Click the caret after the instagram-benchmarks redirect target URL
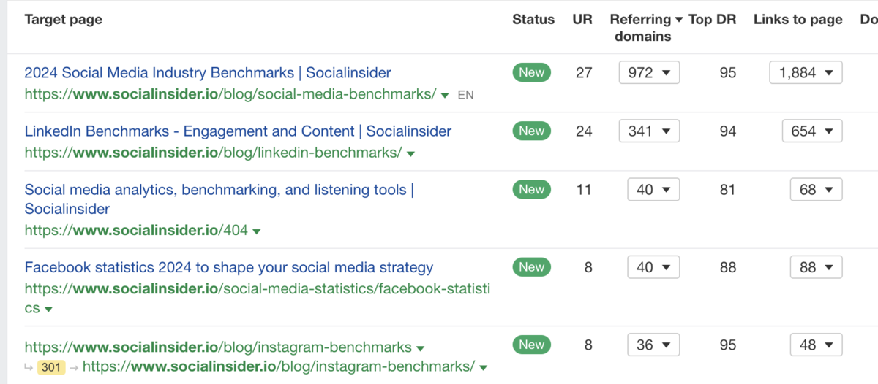The image size is (878, 384). point(484,367)
